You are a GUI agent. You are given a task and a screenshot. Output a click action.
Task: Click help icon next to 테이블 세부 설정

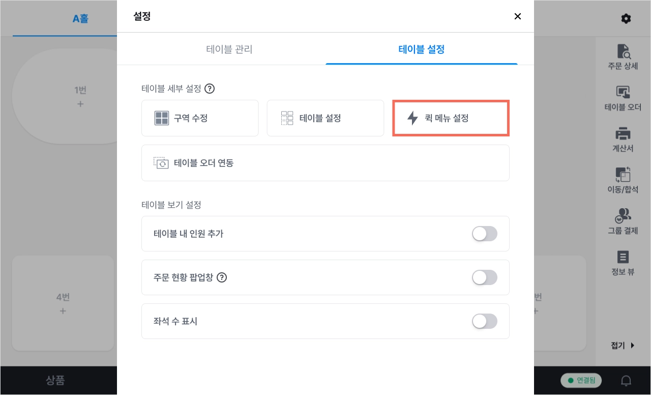pyautogui.click(x=210, y=89)
